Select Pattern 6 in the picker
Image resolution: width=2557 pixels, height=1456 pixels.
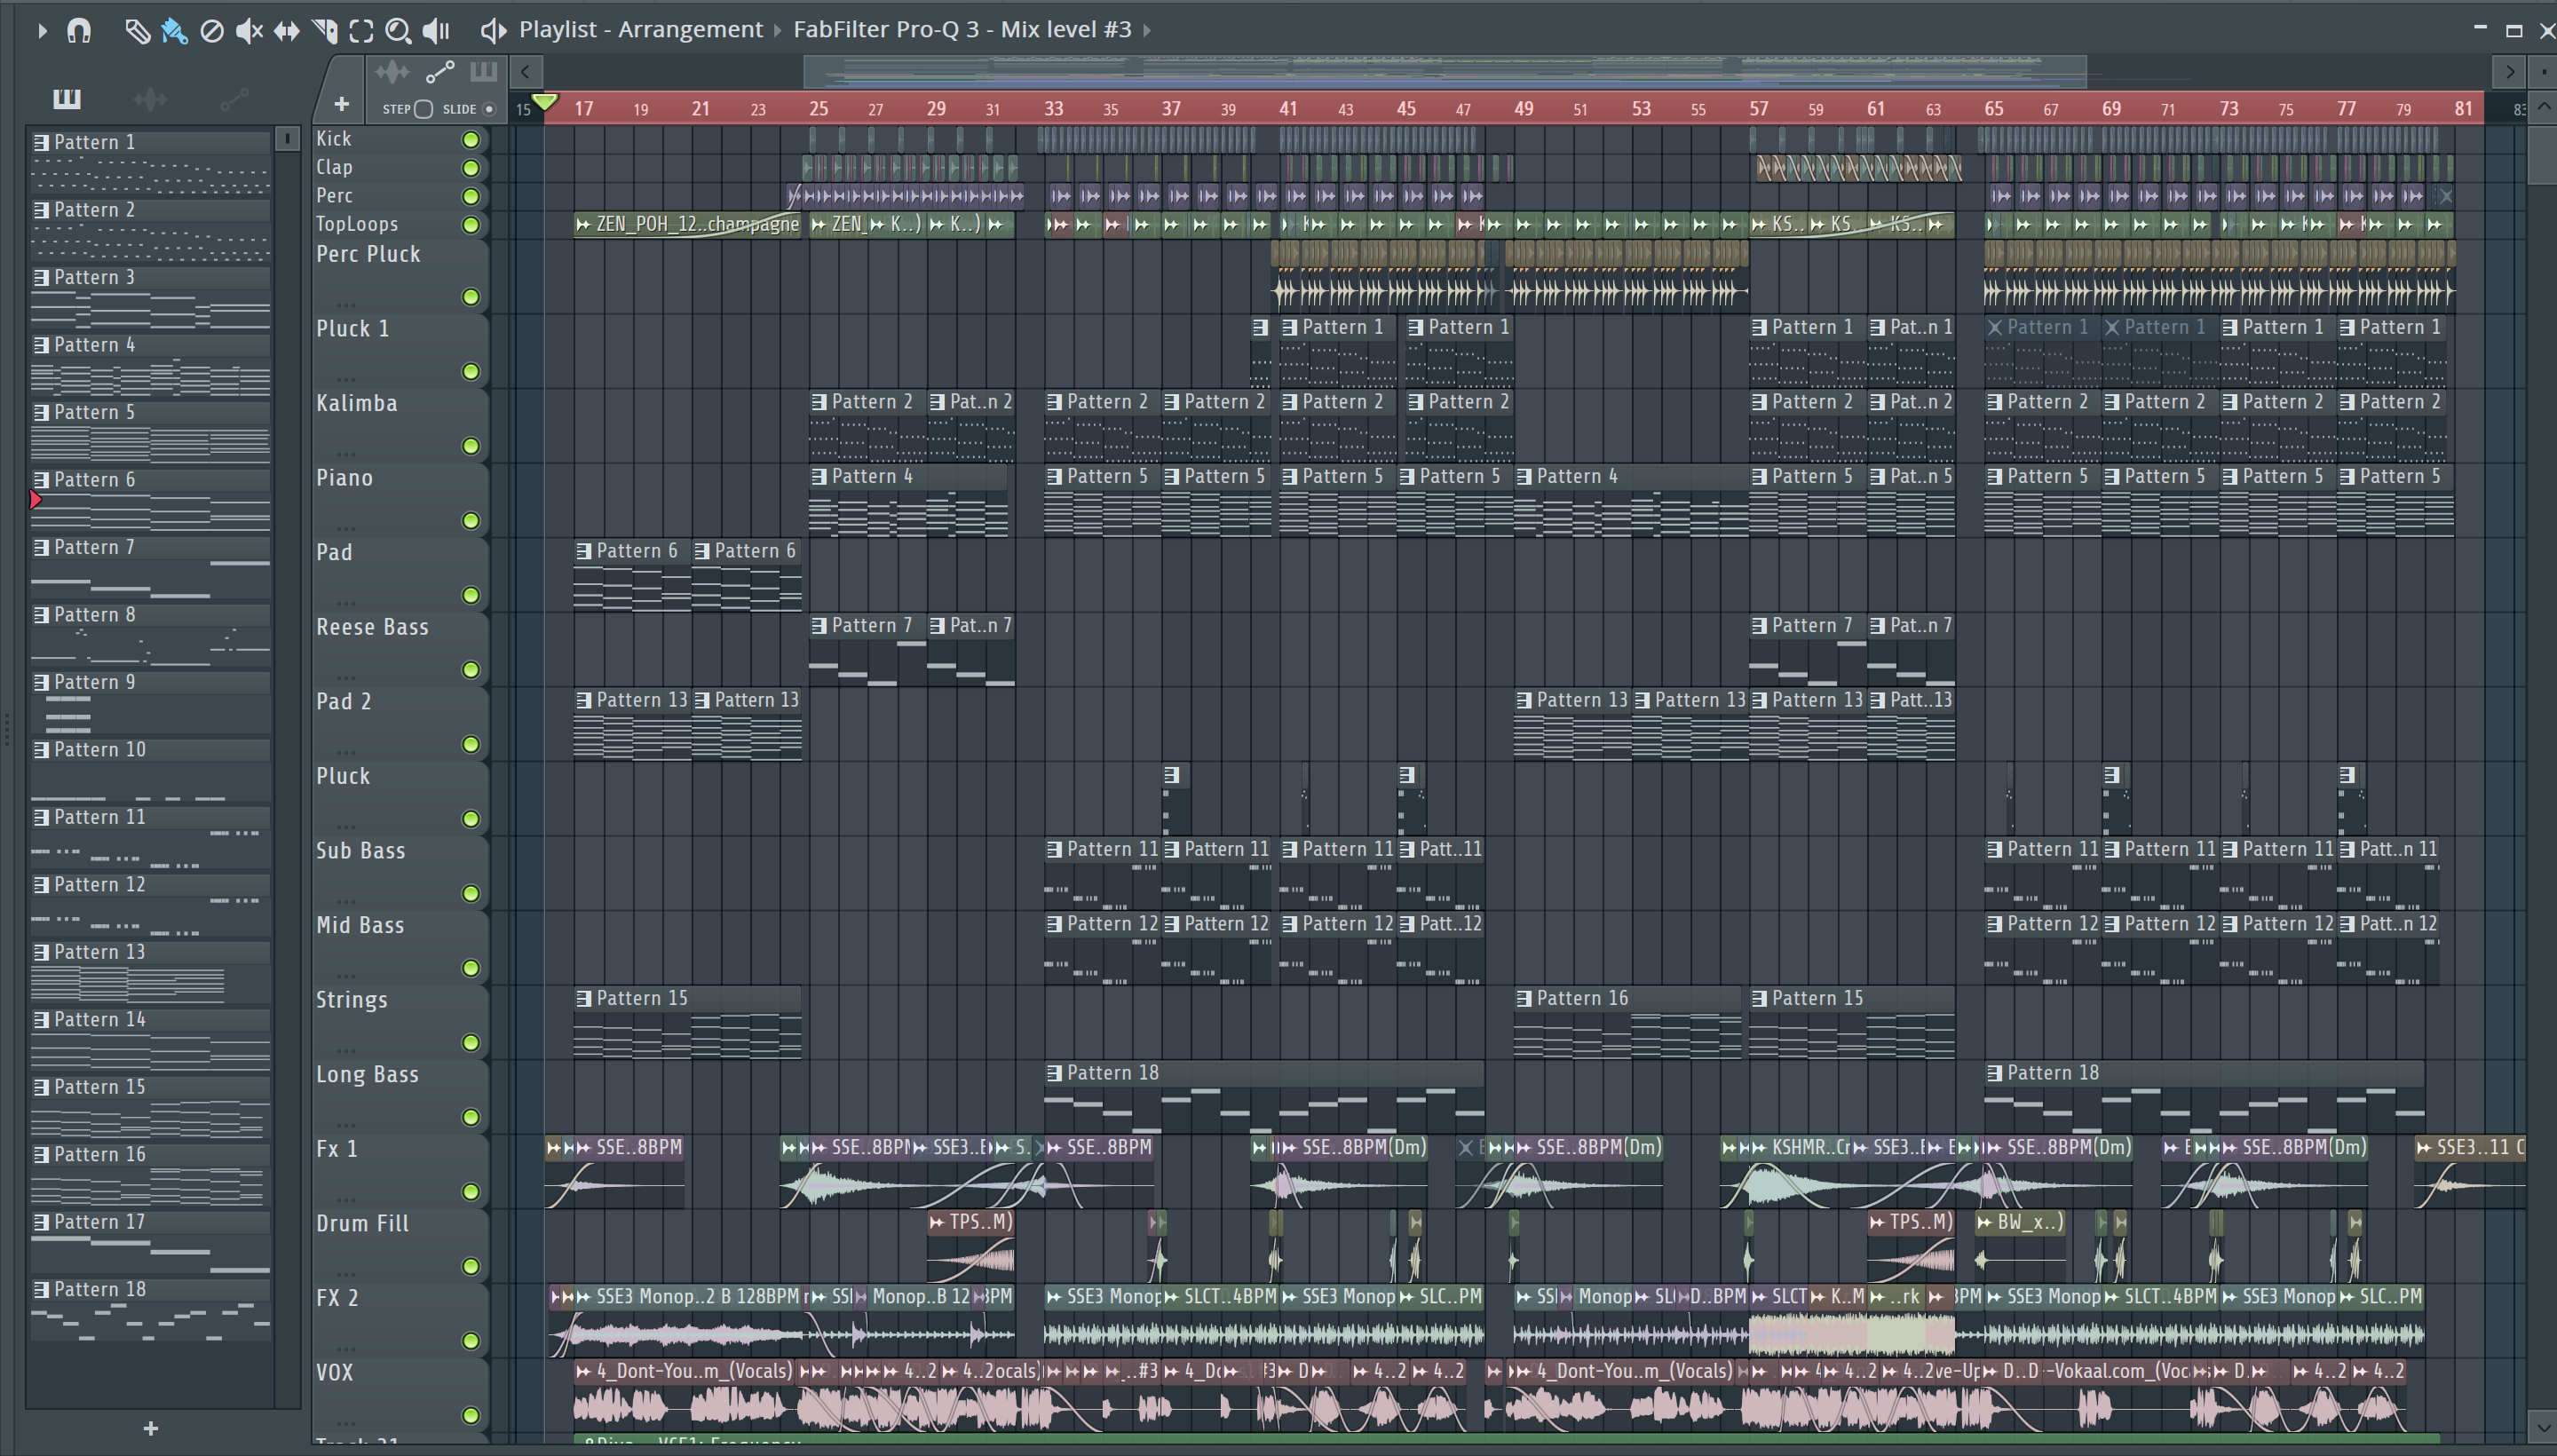tap(150, 499)
